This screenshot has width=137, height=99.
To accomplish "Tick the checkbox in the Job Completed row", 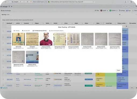I will tap(3, 73).
